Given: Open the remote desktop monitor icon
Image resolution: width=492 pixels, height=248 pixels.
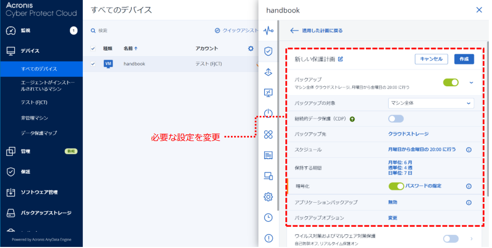Looking at the screenshot, I should pos(268,93).
